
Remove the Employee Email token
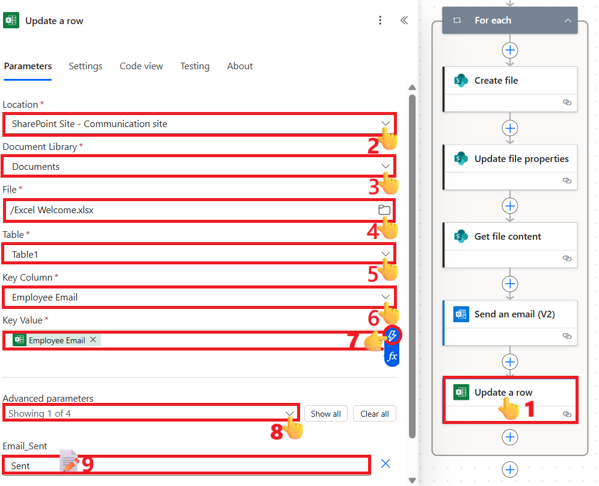[93, 340]
